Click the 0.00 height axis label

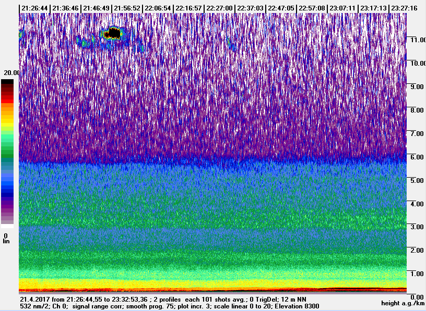[417, 297]
